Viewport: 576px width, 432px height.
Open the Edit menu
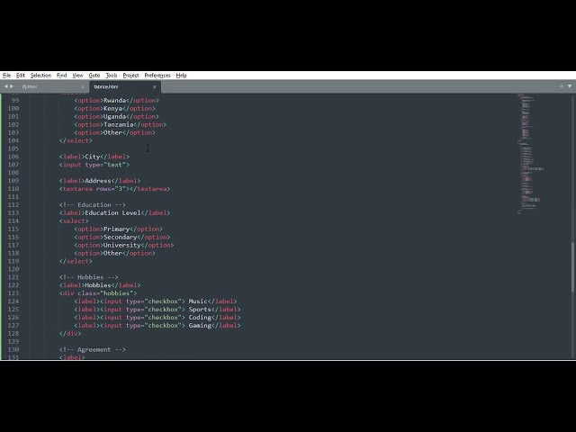pyautogui.click(x=20, y=76)
